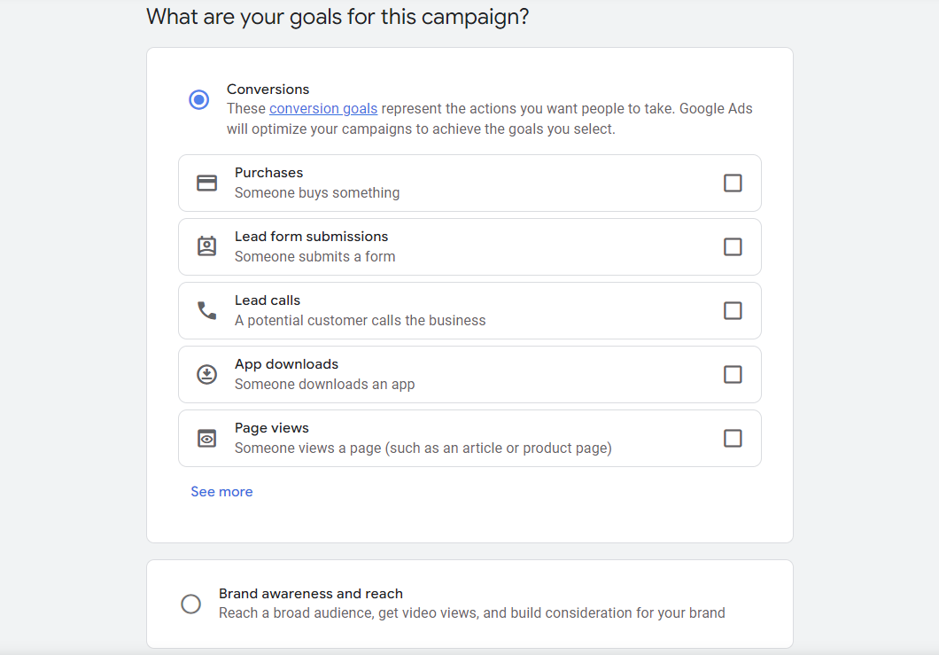The height and width of the screenshot is (655, 939).
Task: Enable the Purchases checkbox
Action: (733, 183)
